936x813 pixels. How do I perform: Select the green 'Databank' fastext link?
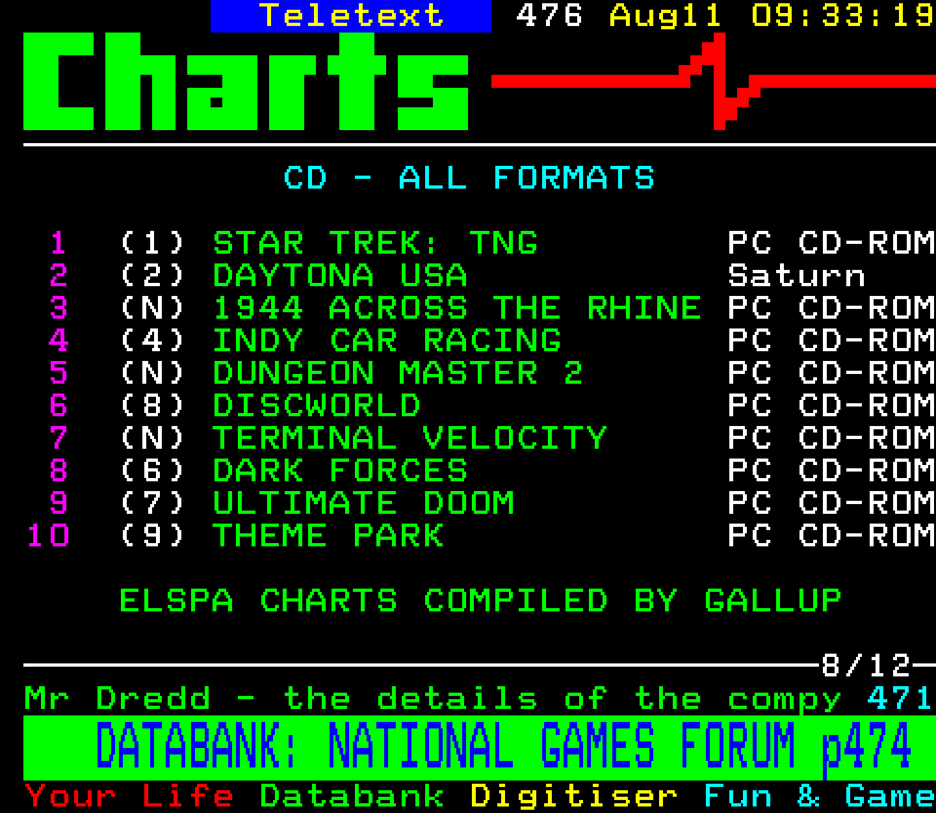pyautogui.click(x=352, y=796)
